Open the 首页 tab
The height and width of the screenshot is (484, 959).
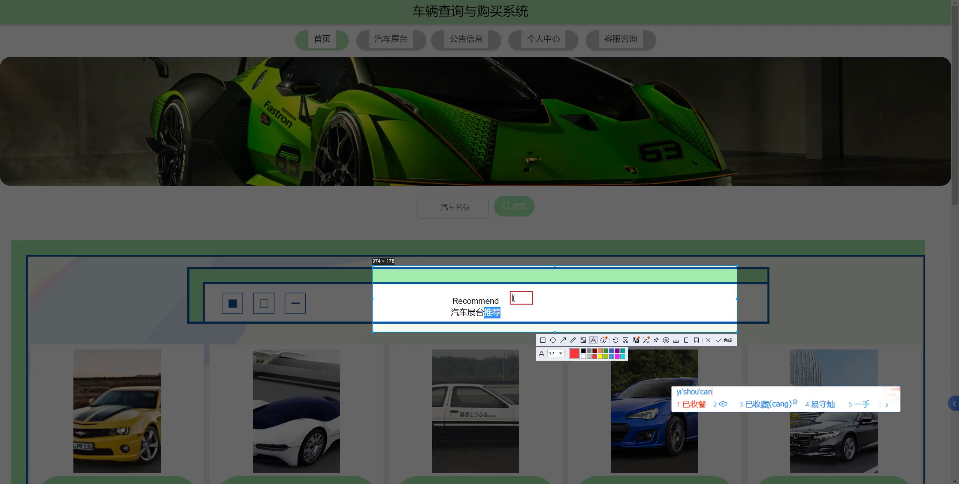click(322, 39)
